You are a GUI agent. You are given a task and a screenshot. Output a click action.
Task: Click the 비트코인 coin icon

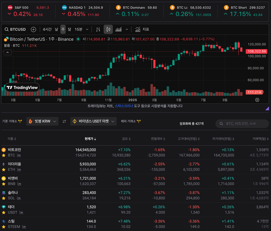click(3, 150)
